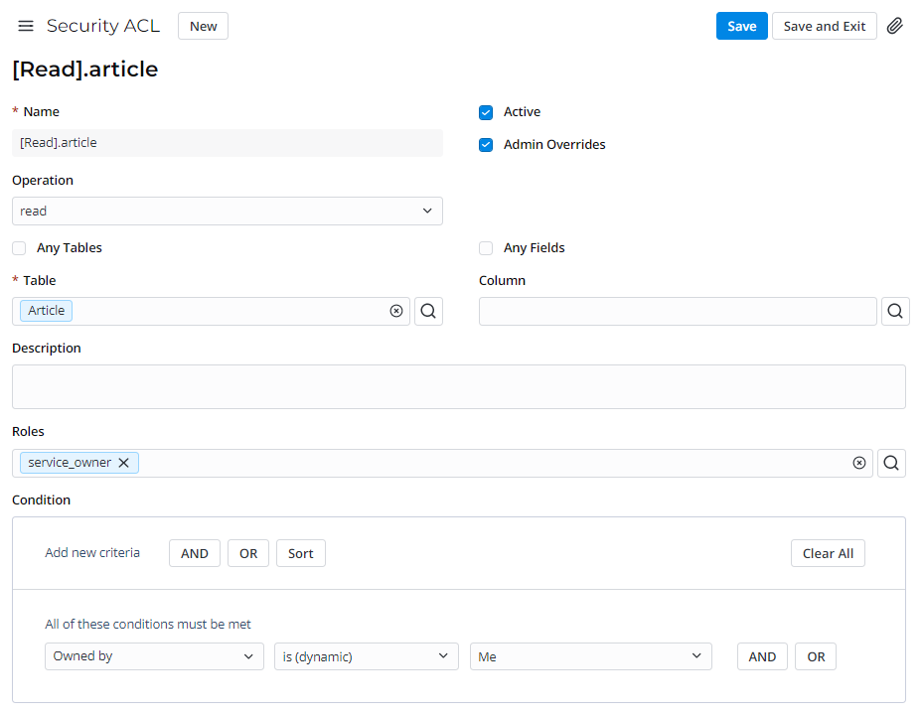Click the paperclip attachment icon
Viewport: 923px width, 715px height.
point(894,26)
